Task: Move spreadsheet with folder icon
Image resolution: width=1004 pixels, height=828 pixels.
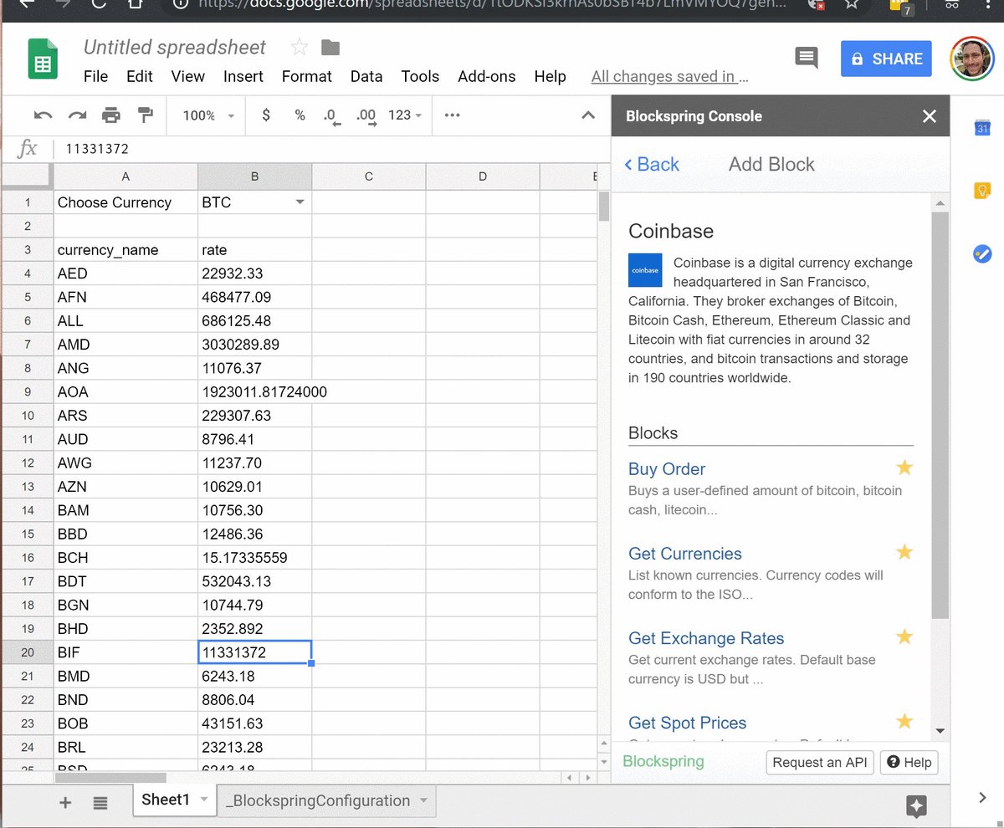Action: (330, 48)
